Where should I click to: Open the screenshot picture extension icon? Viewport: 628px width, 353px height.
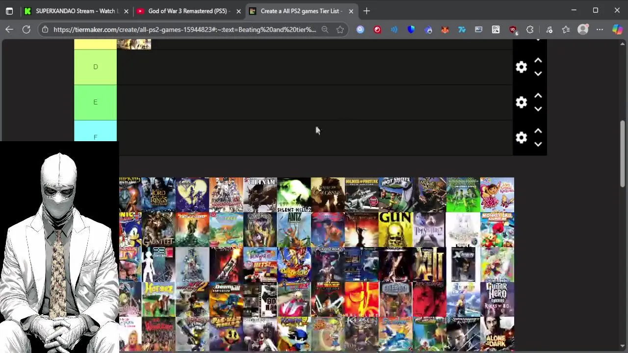tap(479, 29)
